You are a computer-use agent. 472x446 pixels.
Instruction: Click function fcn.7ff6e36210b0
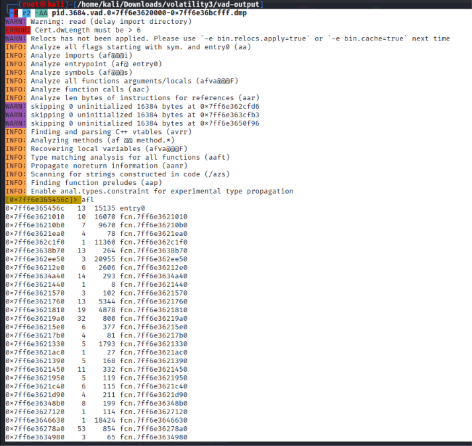[154, 225]
